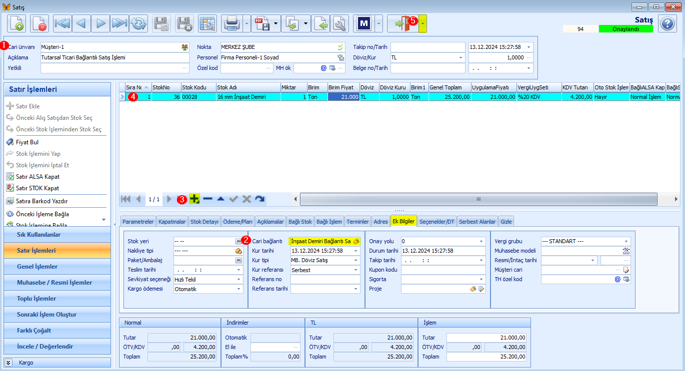Sort by the Stok Kodu column header

(x=198, y=87)
